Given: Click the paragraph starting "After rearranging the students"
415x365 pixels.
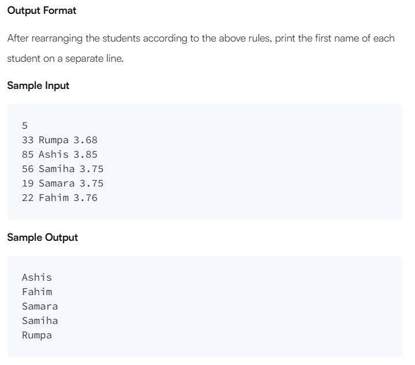Looking at the screenshot, I should [201, 38].
